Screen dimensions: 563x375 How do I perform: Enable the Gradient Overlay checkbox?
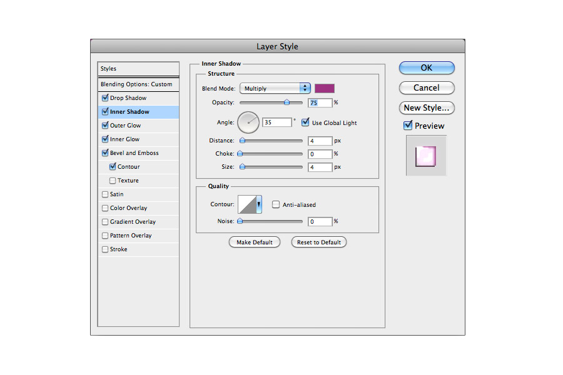tap(105, 222)
